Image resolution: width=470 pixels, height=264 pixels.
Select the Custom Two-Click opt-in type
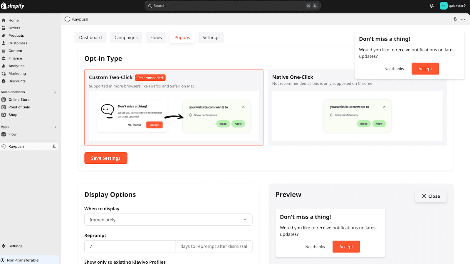tap(174, 107)
